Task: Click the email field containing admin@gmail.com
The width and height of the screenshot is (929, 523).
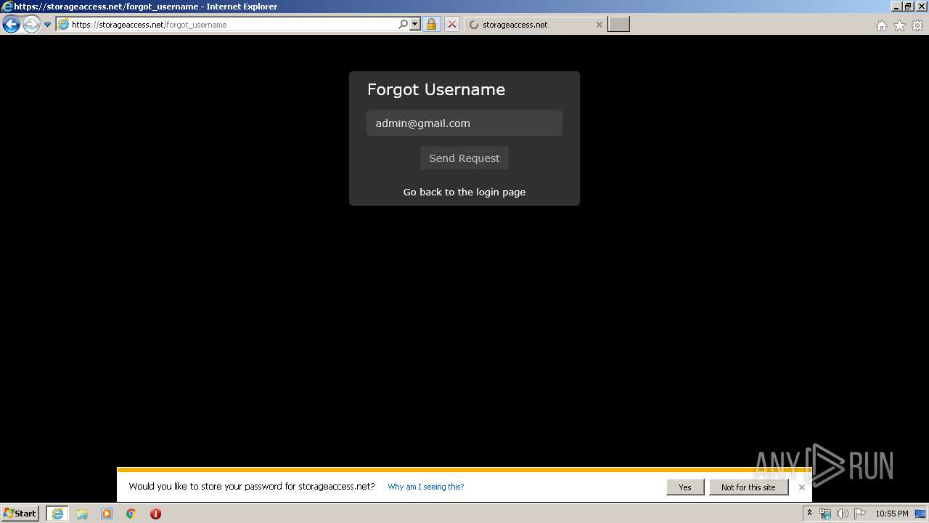Action: (464, 123)
